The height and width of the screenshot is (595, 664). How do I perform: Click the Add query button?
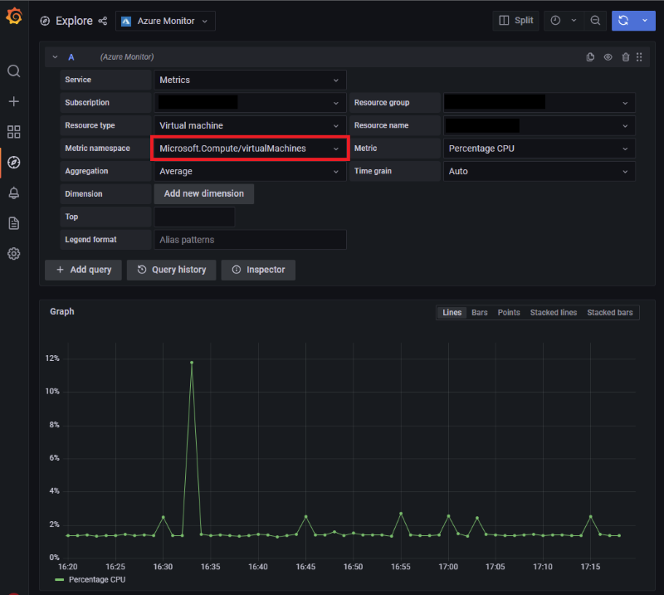pyautogui.click(x=84, y=270)
